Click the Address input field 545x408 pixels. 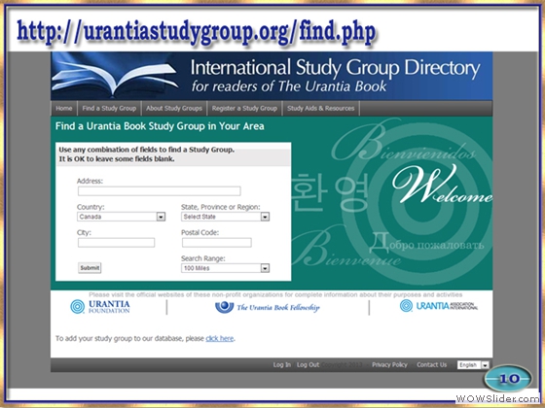[160, 191]
